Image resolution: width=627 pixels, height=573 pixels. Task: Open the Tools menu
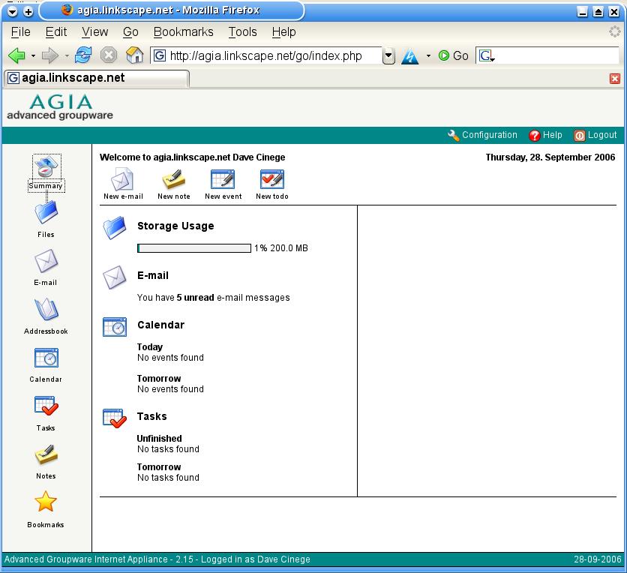point(242,32)
